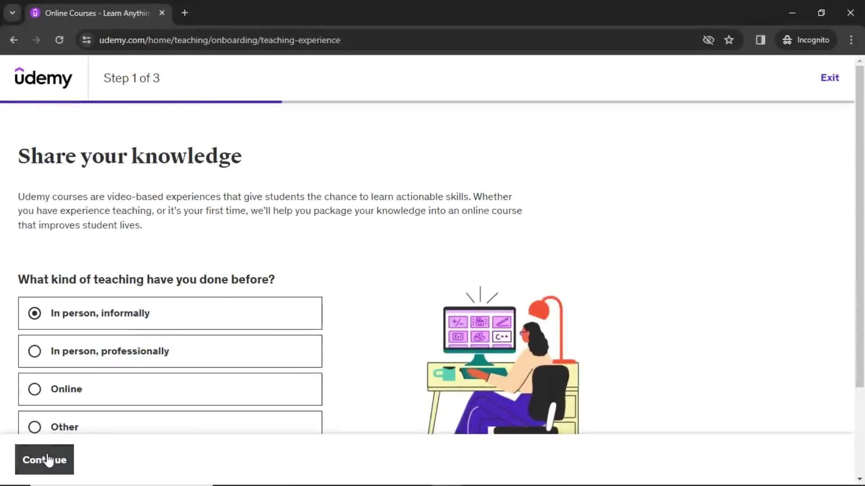Image resolution: width=865 pixels, height=486 pixels.
Task: Click the navigate back arrow icon
Action: pyautogui.click(x=14, y=40)
